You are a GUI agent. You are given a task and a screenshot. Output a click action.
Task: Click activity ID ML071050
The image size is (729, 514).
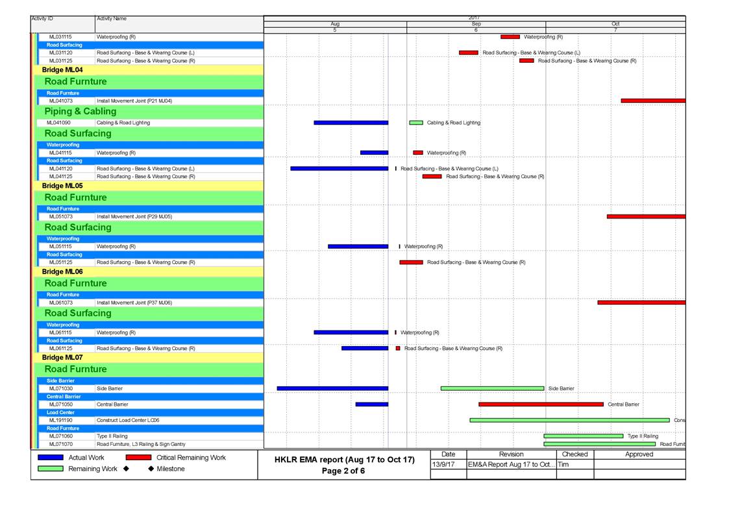60,404
